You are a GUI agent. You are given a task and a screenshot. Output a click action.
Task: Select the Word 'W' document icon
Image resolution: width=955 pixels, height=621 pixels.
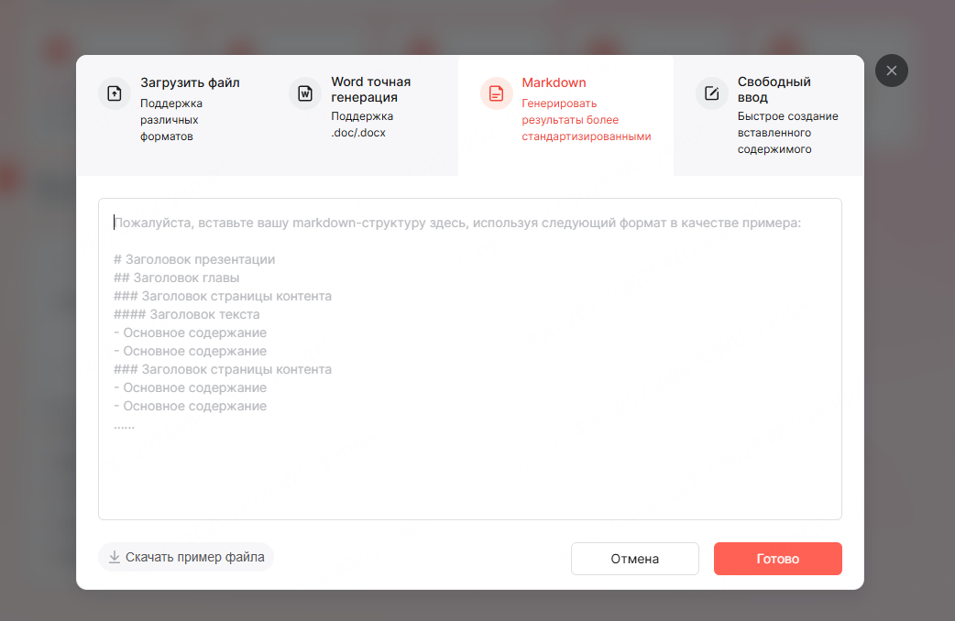click(x=303, y=93)
